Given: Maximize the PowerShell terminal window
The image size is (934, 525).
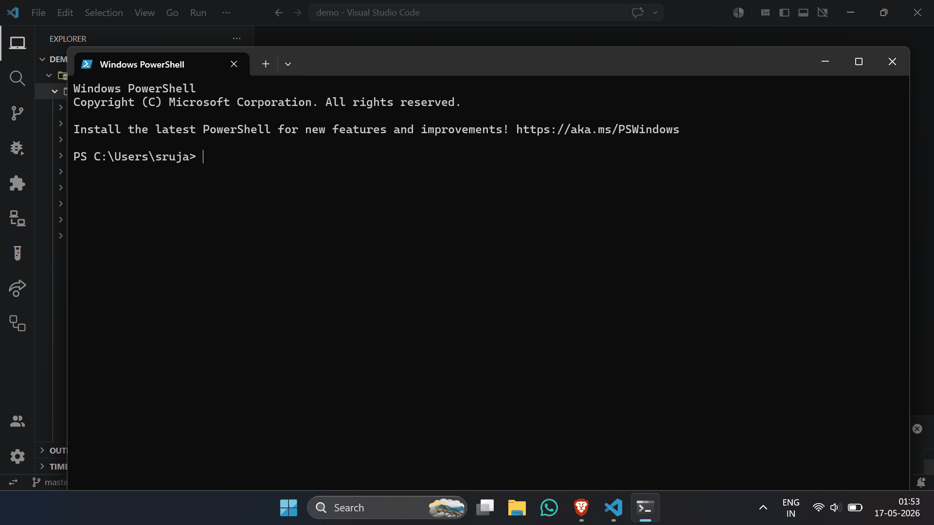Looking at the screenshot, I should coord(859,62).
